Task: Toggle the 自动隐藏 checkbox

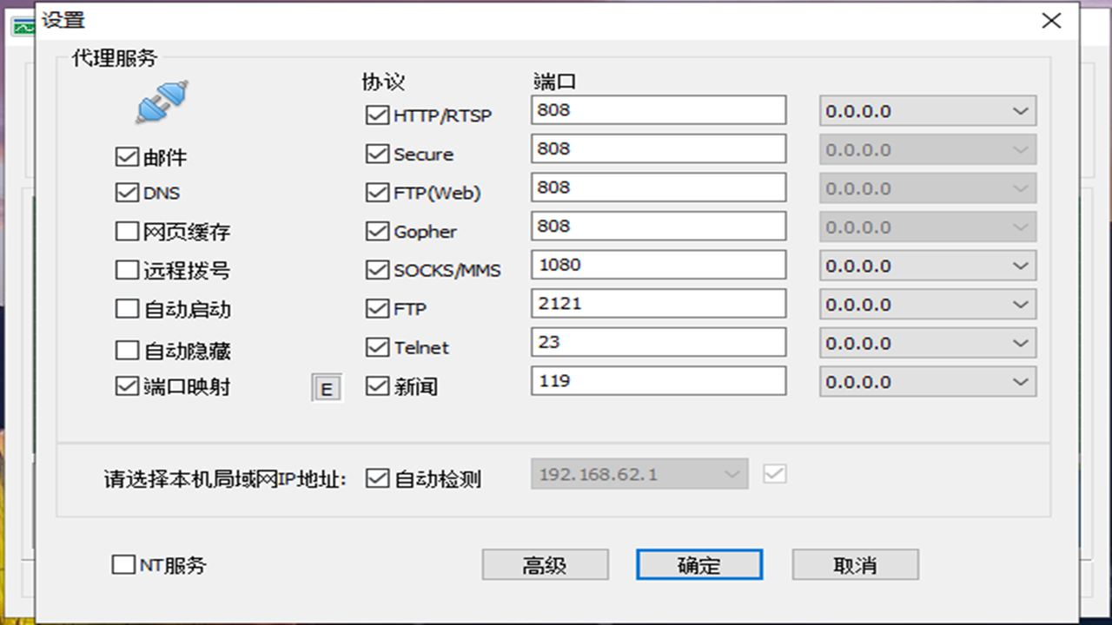Action: [x=127, y=348]
